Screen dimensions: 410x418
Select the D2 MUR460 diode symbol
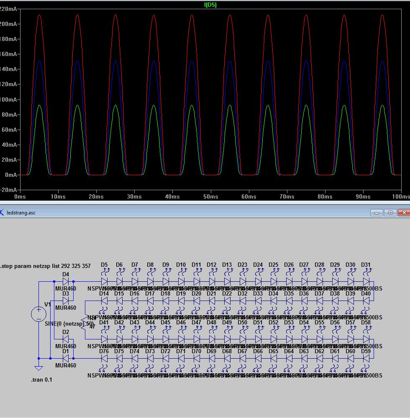coord(66,339)
